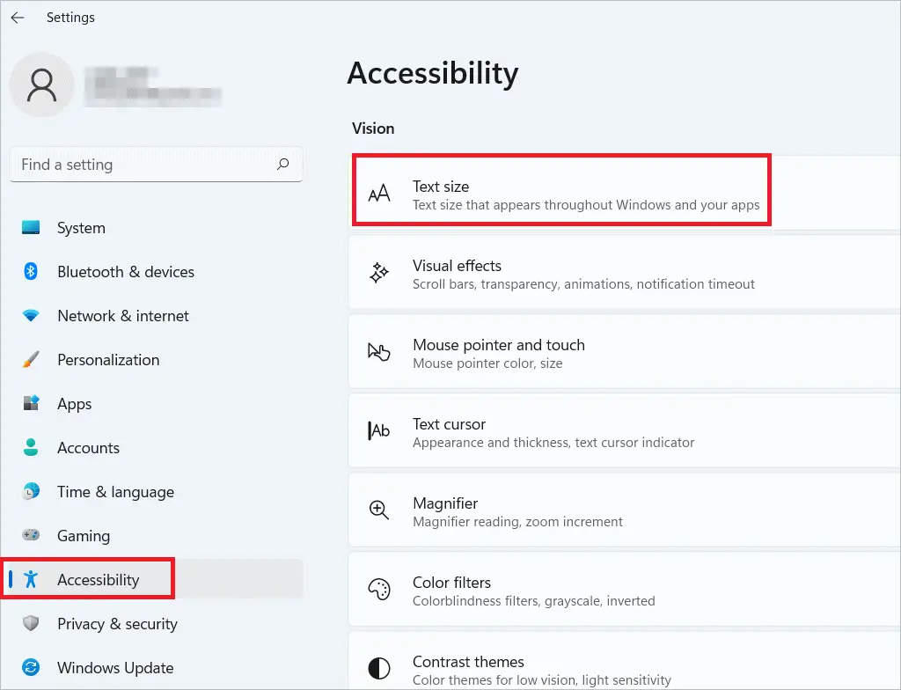The height and width of the screenshot is (690, 901).
Task: Click the Accounts person icon
Action: pos(31,447)
